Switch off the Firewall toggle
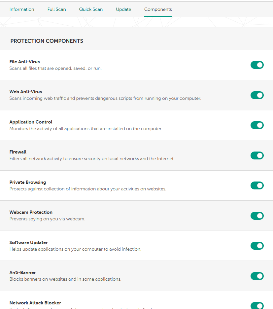The height and width of the screenshot is (309, 273). click(257, 155)
